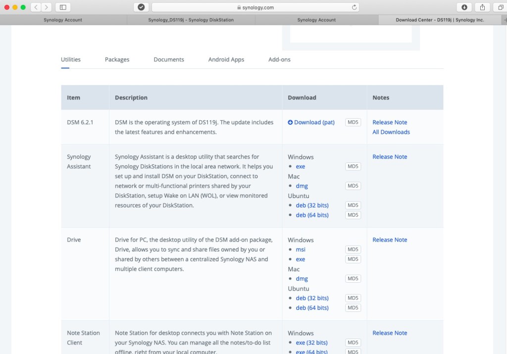The image size is (507, 354).
Task: Open the Synology Assistant Release Note
Action: tap(390, 157)
